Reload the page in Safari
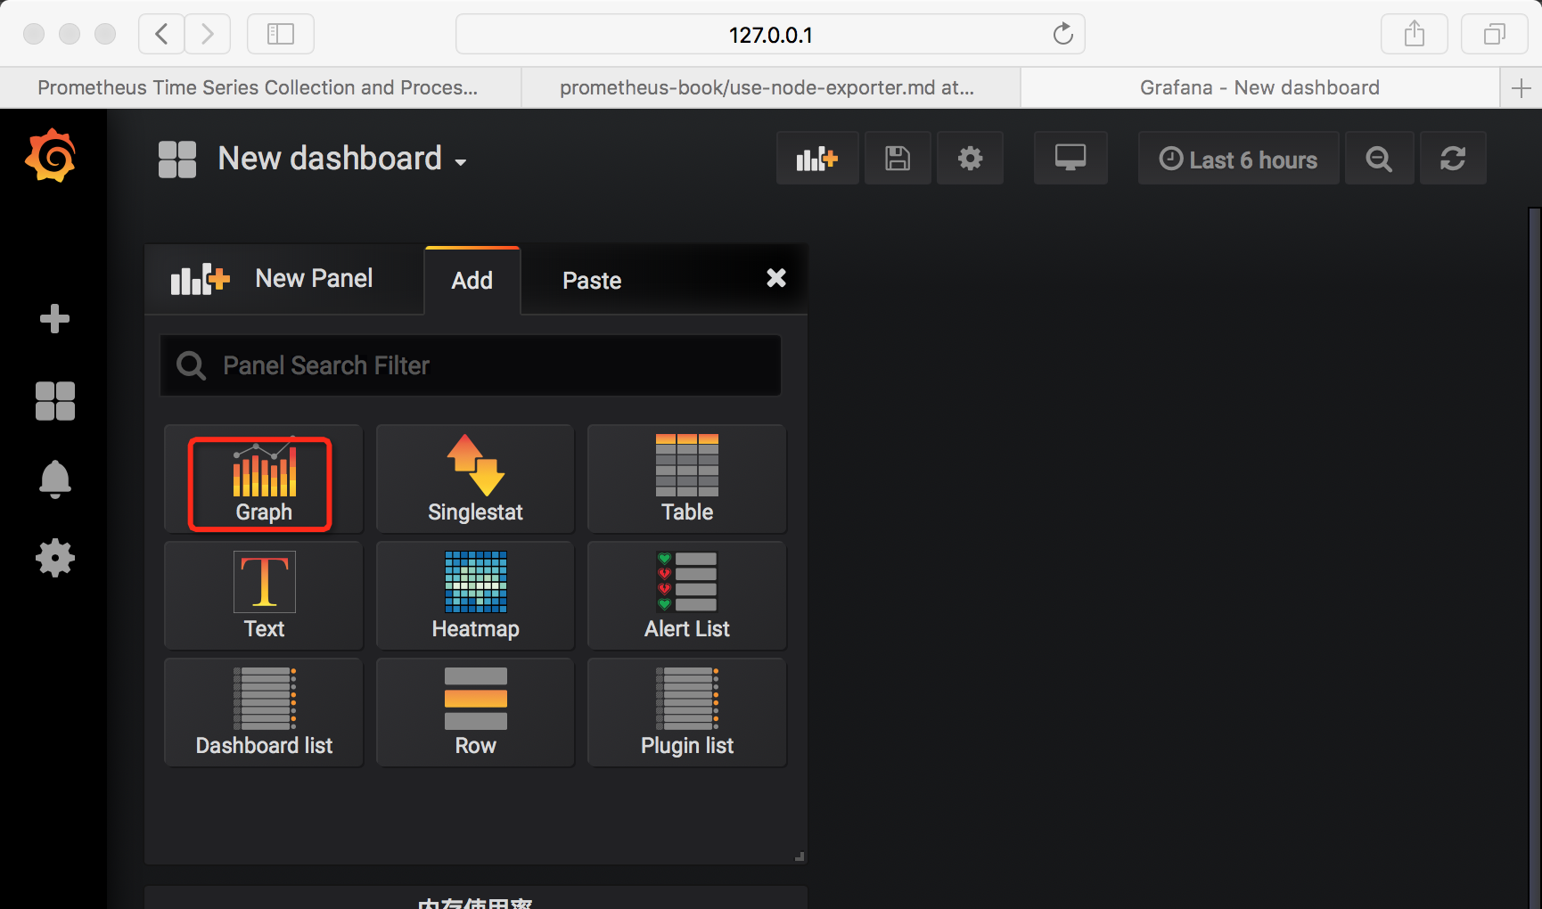This screenshot has width=1542, height=909. [x=1062, y=34]
